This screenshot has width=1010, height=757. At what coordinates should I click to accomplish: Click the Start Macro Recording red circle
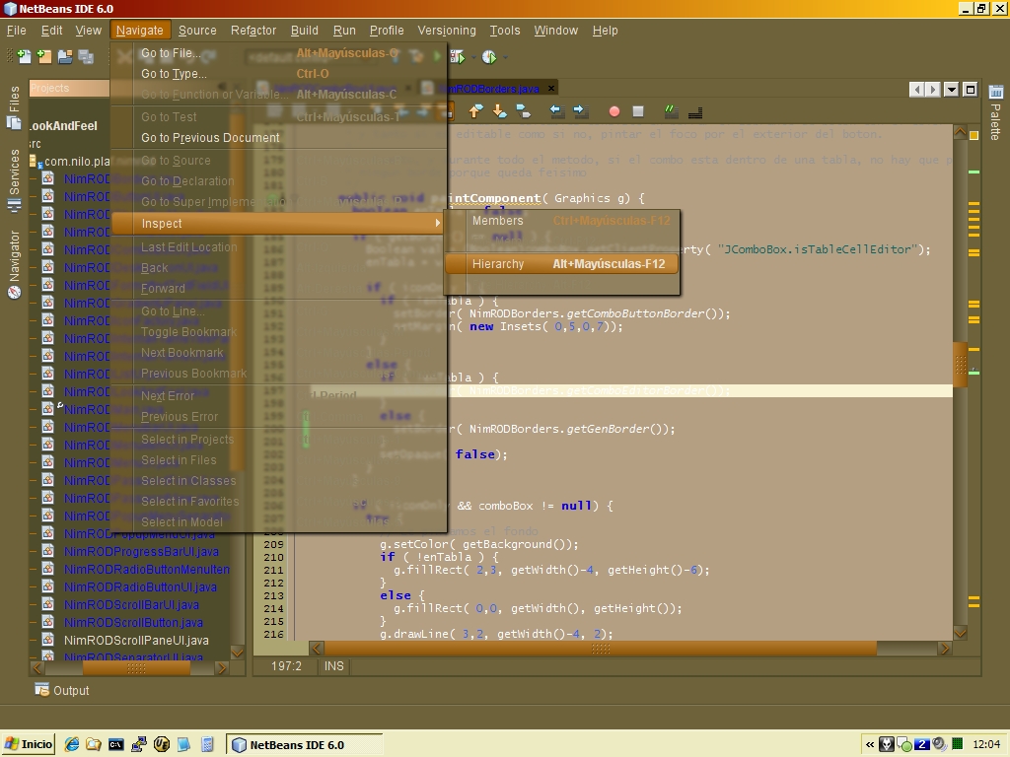(x=613, y=111)
